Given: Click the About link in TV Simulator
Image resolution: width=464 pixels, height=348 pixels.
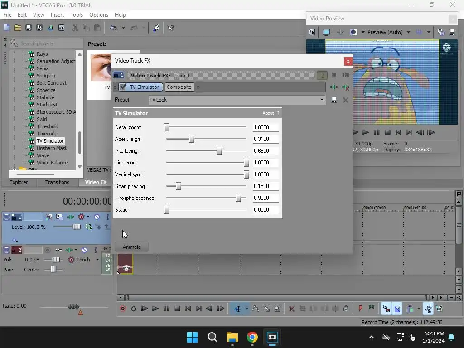Looking at the screenshot, I should 268,113.
